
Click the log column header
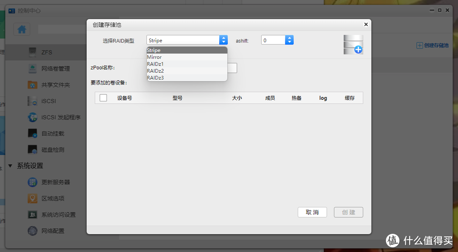(x=323, y=98)
